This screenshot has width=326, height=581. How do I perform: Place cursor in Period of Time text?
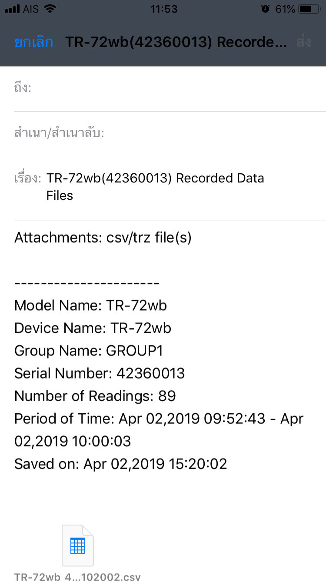click(x=159, y=419)
